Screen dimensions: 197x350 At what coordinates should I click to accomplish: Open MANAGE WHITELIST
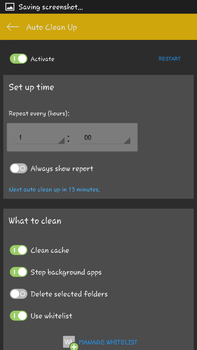click(x=108, y=342)
